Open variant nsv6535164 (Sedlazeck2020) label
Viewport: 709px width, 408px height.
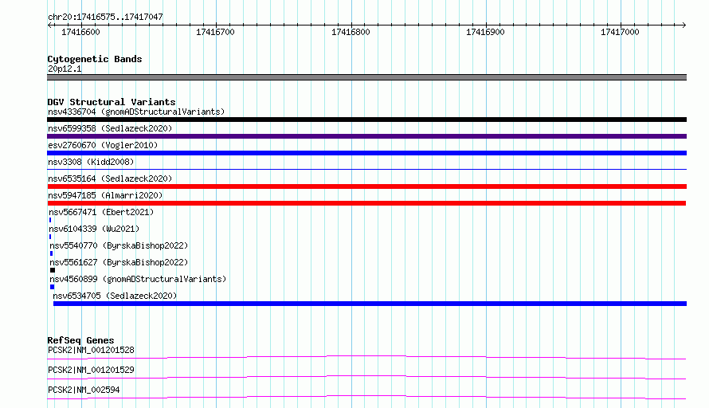(110, 178)
